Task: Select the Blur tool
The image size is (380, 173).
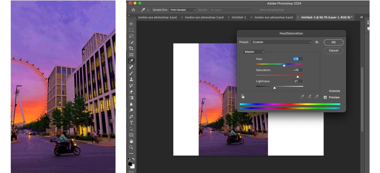Action: pos(131,104)
